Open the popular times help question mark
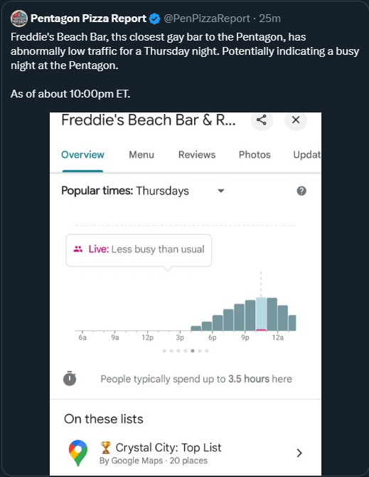This screenshot has height=477, width=369. point(301,191)
